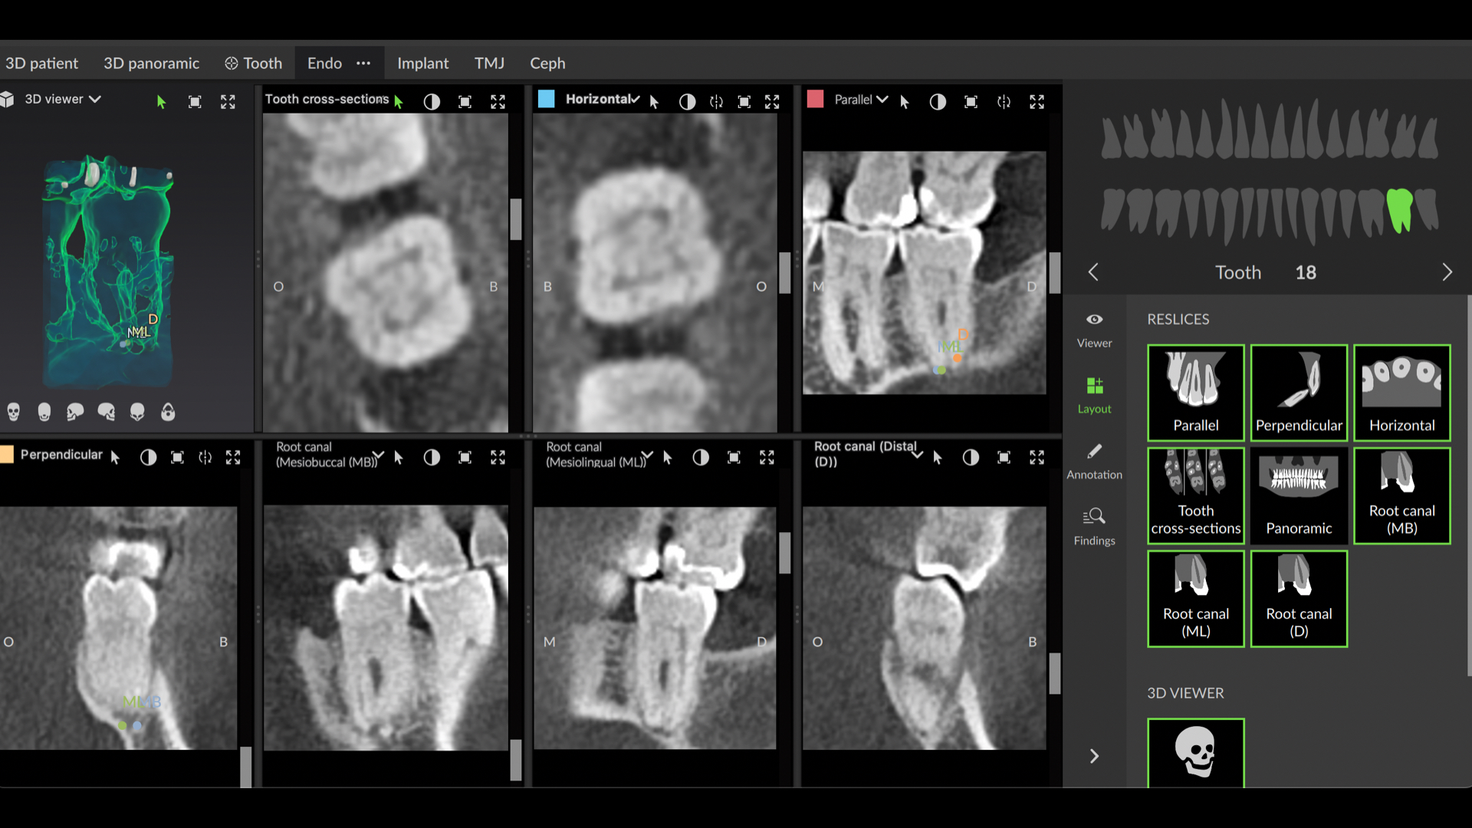Expand the collapsed sidebar with the chevron arrow

click(1094, 756)
